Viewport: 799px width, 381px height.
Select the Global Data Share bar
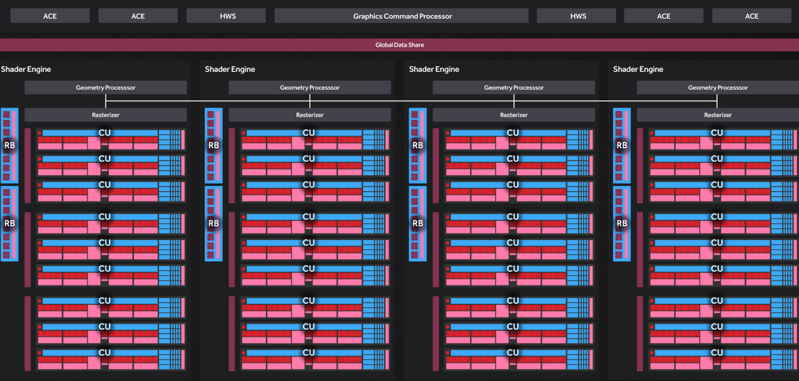tap(399, 45)
